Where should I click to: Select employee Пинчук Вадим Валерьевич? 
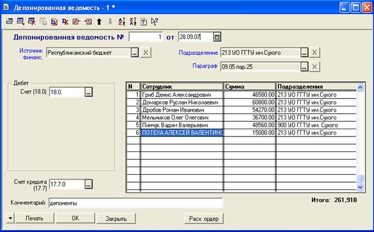[x=182, y=125]
